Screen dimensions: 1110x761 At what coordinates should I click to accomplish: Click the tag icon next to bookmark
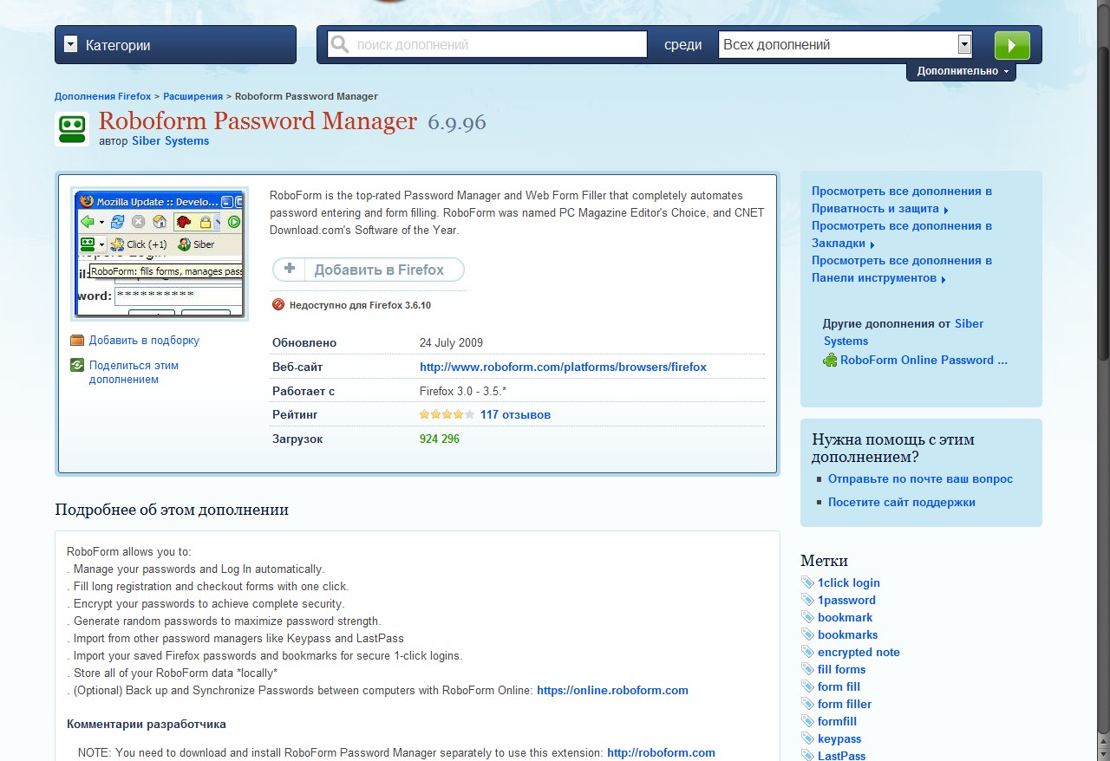pyautogui.click(x=807, y=617)
